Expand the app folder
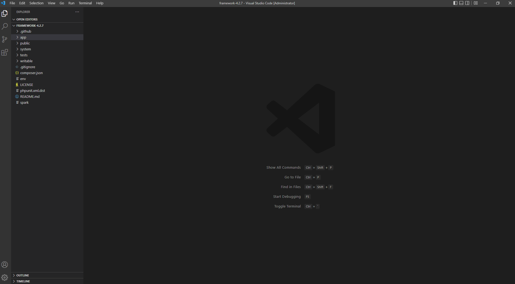Image resolution: width=515 pixels, height=284 pixels. click(x=47, y=37)
